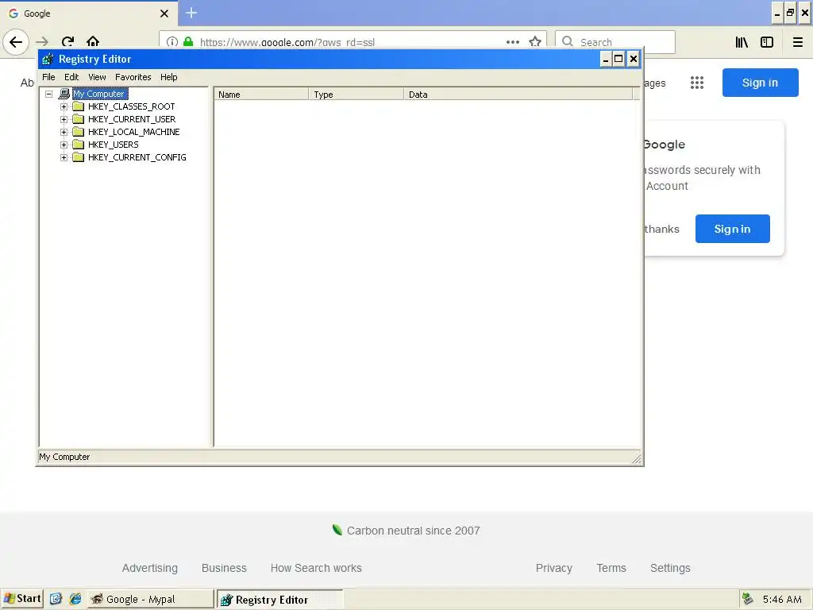The height and width of the screenshot is (610, 813).
Task: Select the HKEY_CURRENT_USER label
Action: click(x=132, y=119)
